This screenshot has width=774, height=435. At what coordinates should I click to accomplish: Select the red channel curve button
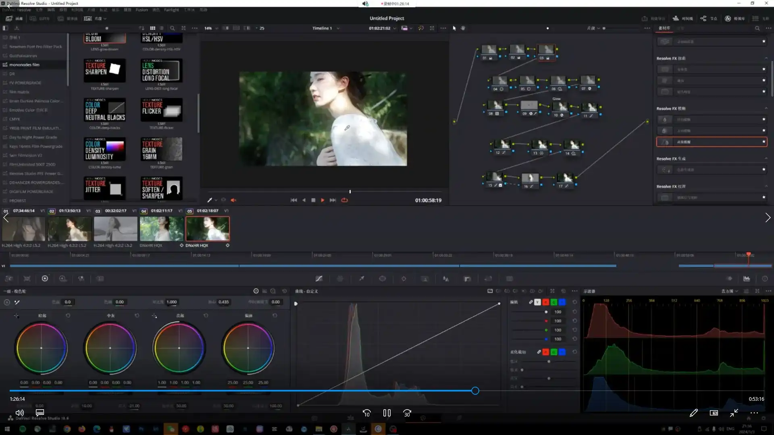[545, 302]
